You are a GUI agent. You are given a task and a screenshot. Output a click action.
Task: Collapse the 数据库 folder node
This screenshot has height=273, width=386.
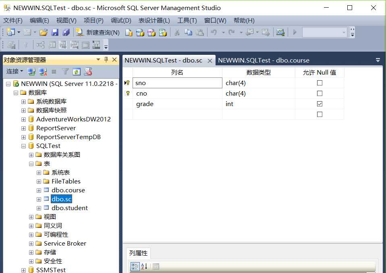pyautogui.click(x=16, y=93)
